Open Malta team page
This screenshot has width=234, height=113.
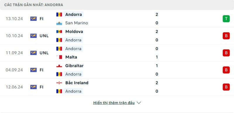[71, 57]
